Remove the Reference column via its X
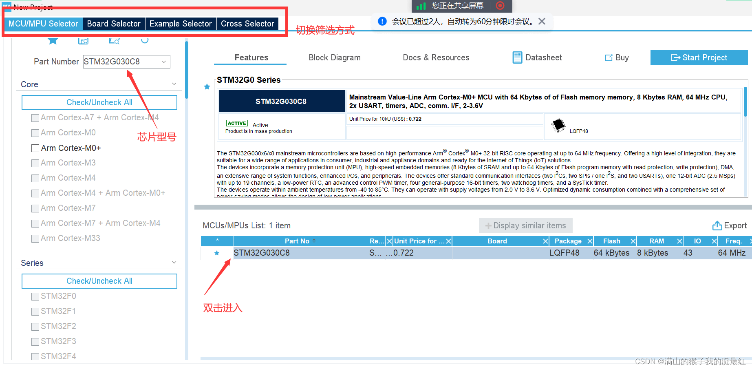The image size is (752, 369). coord(389,241)
